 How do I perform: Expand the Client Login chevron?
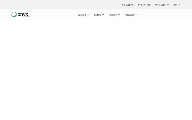coord(168,5)
